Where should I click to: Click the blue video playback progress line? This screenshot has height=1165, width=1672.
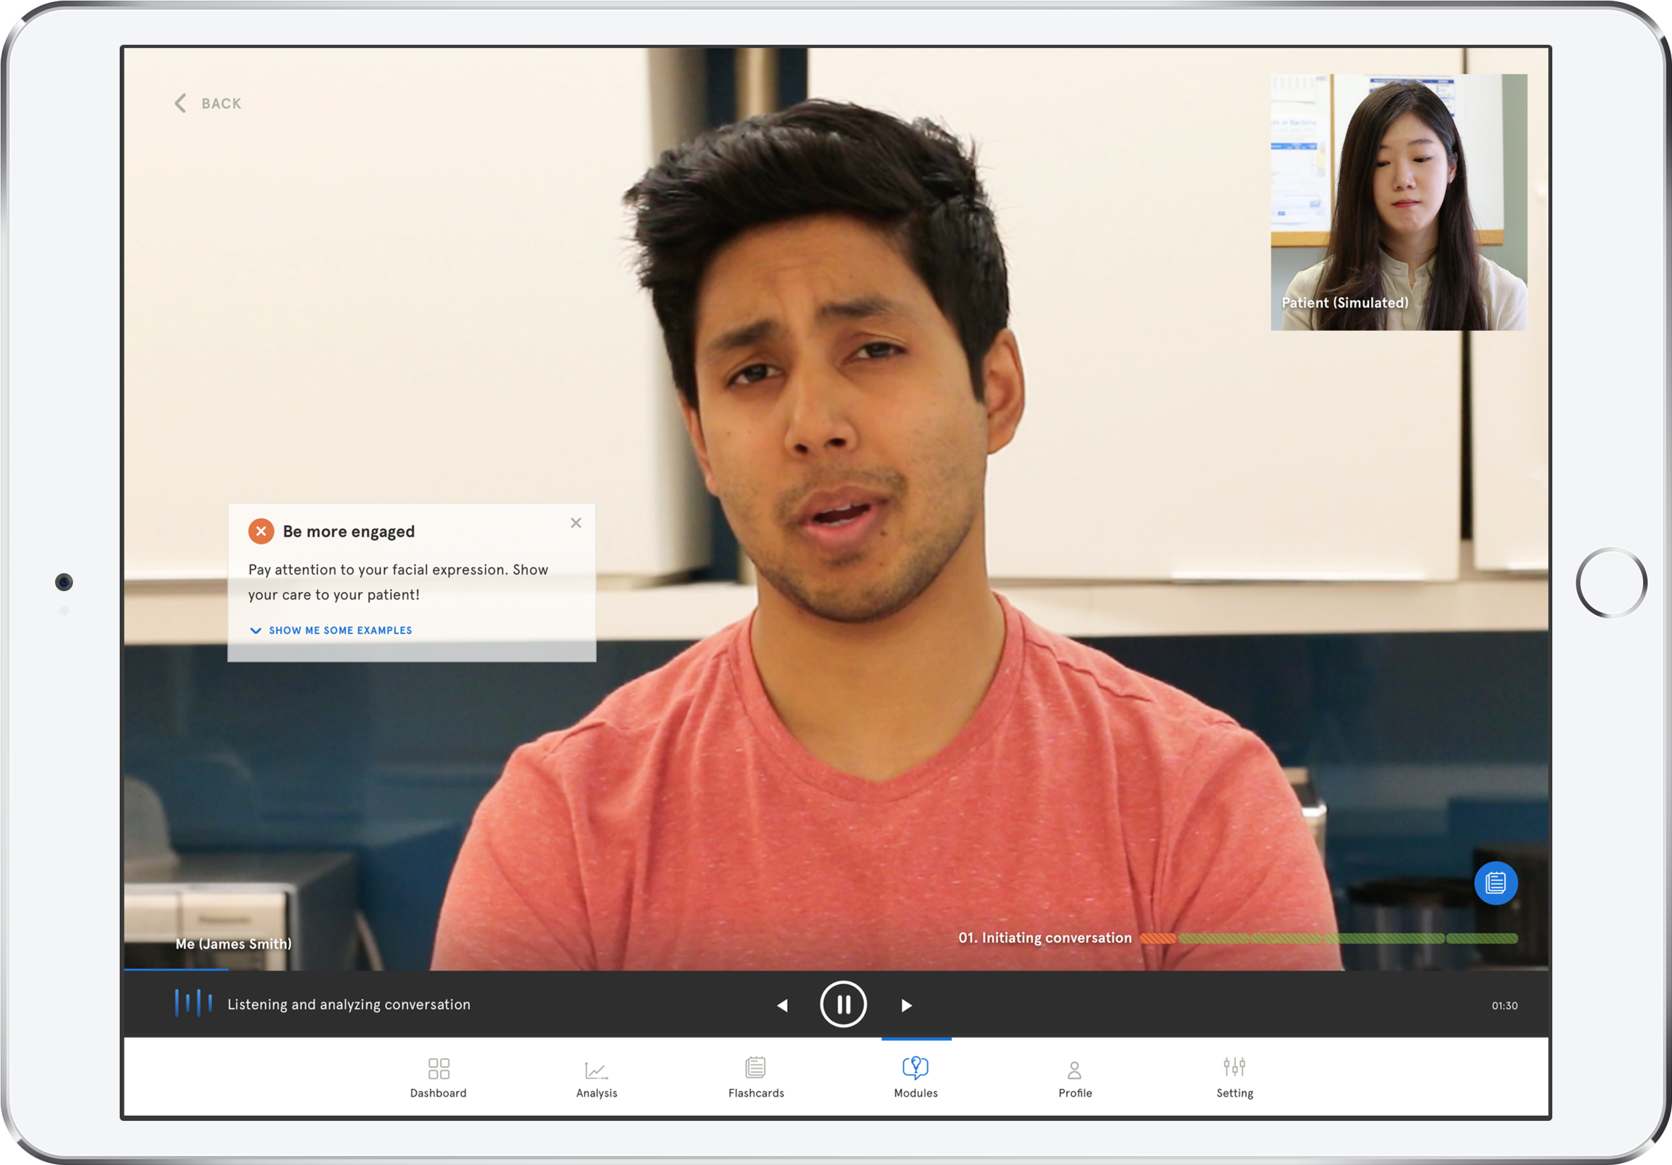tap(177, 970)
